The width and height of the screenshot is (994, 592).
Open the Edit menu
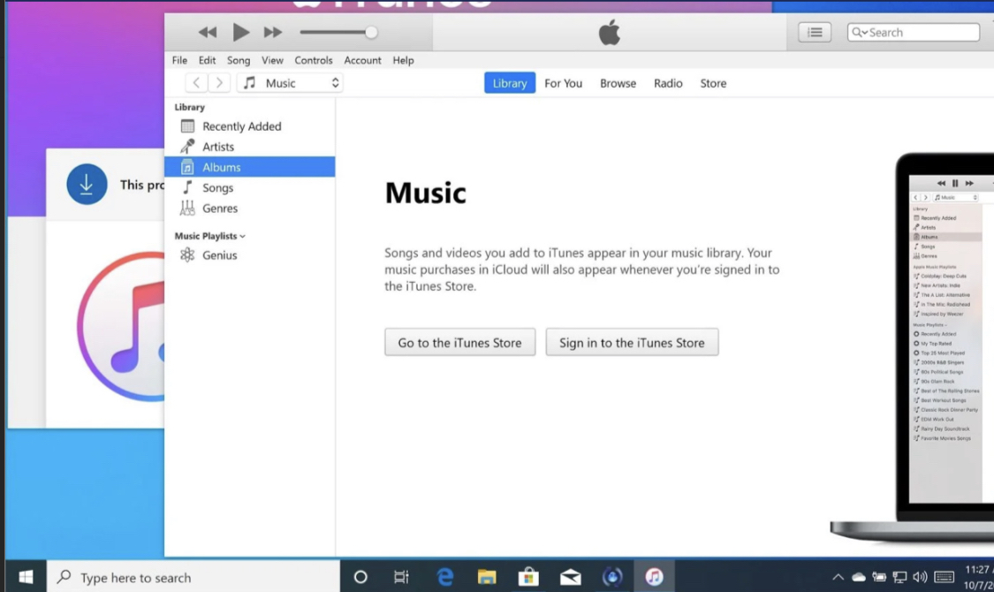[207, 60]
